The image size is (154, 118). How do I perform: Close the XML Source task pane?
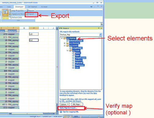(101, 28)
